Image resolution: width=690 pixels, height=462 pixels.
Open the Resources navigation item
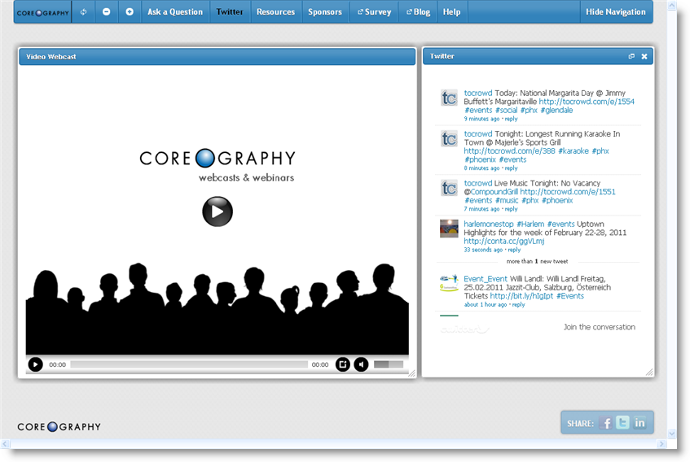275,12
